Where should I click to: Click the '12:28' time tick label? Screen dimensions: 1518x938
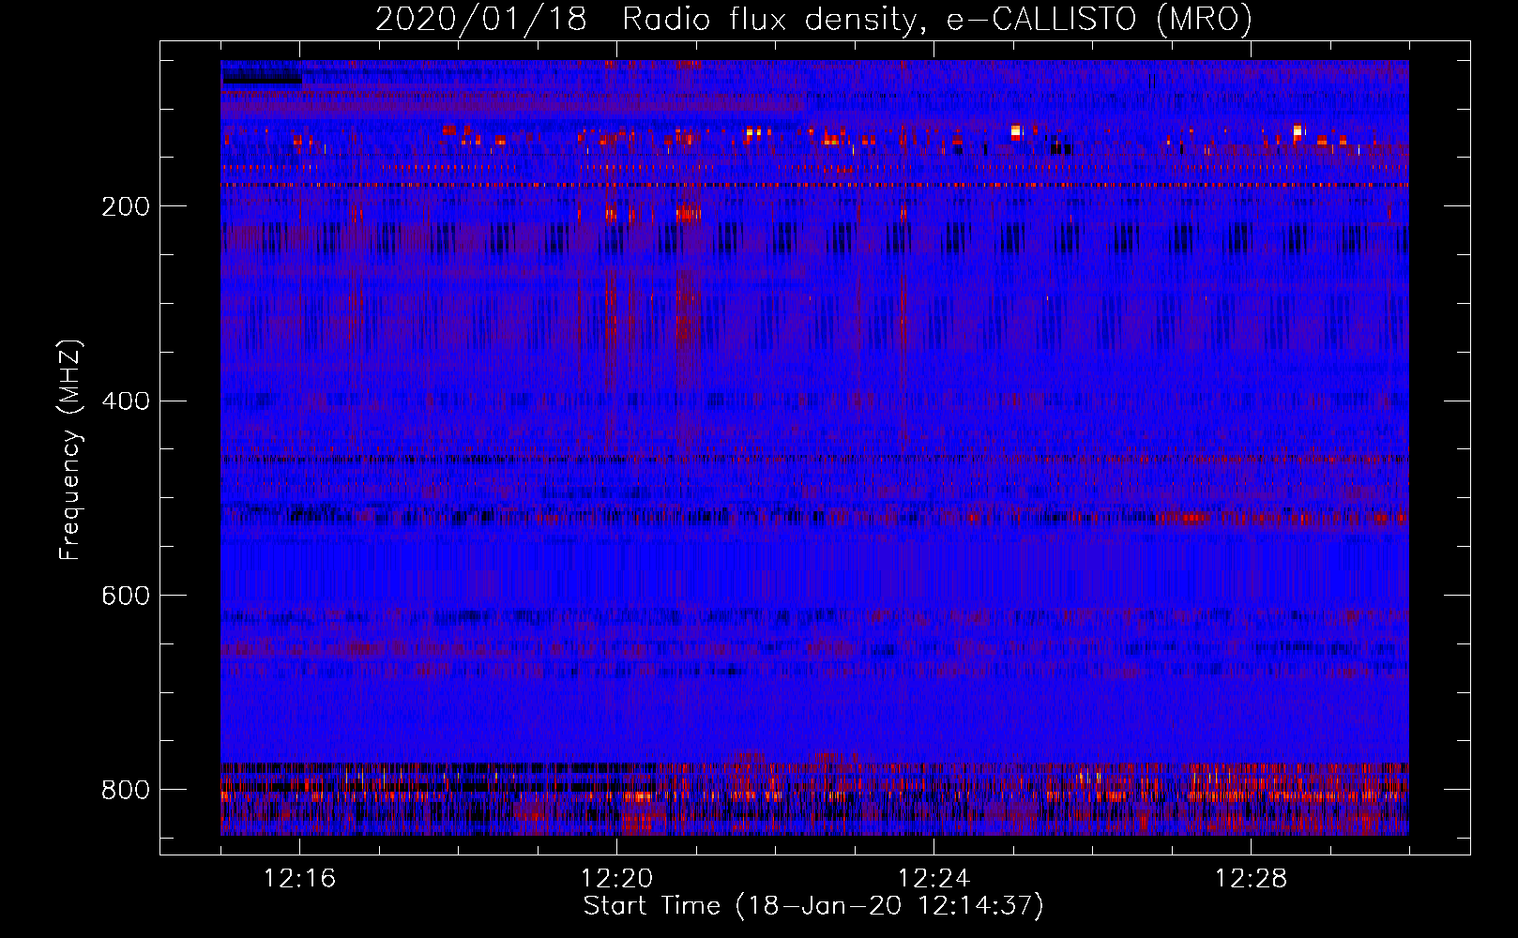pyautogui.click(x=1251, y=879)
